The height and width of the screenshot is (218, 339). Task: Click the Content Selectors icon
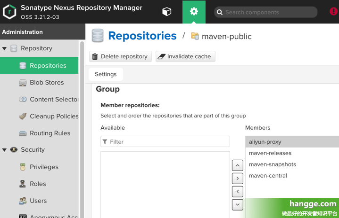point(23,99)
